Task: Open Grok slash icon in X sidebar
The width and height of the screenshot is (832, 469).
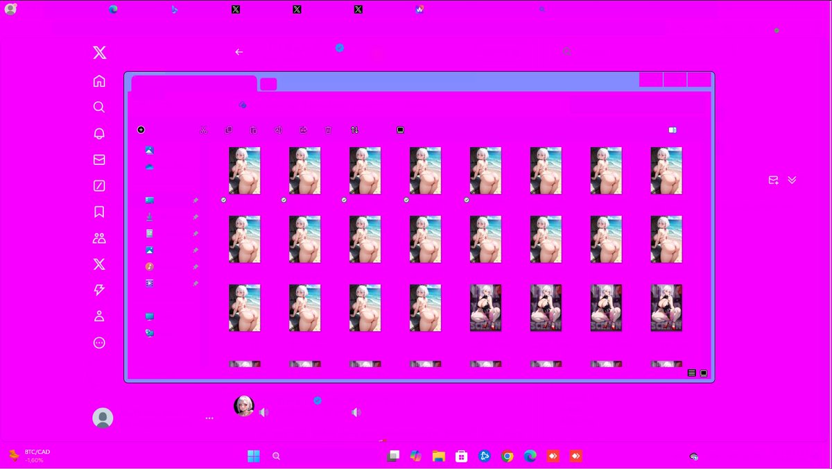Action: [x=99, y=186]
